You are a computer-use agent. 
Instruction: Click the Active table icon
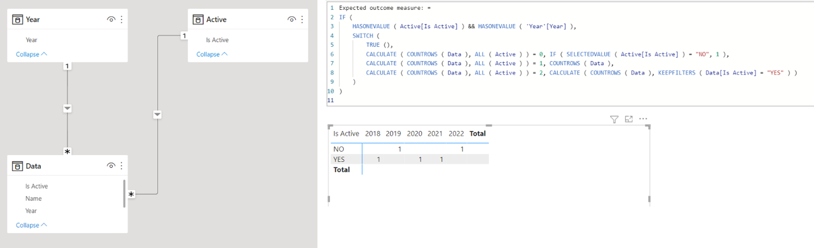[x=198, y=19]
